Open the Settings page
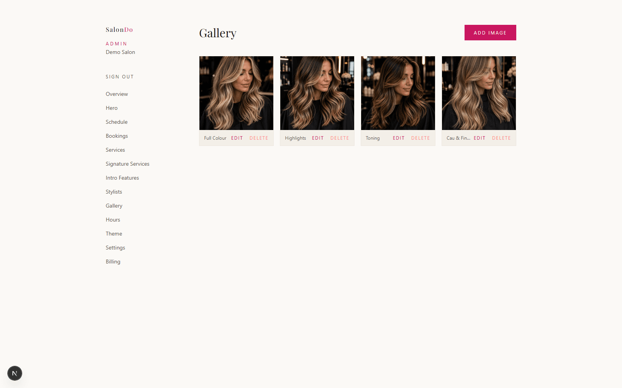Image resolution: width=622 pixels, height=388 pixels. point(115,248)
